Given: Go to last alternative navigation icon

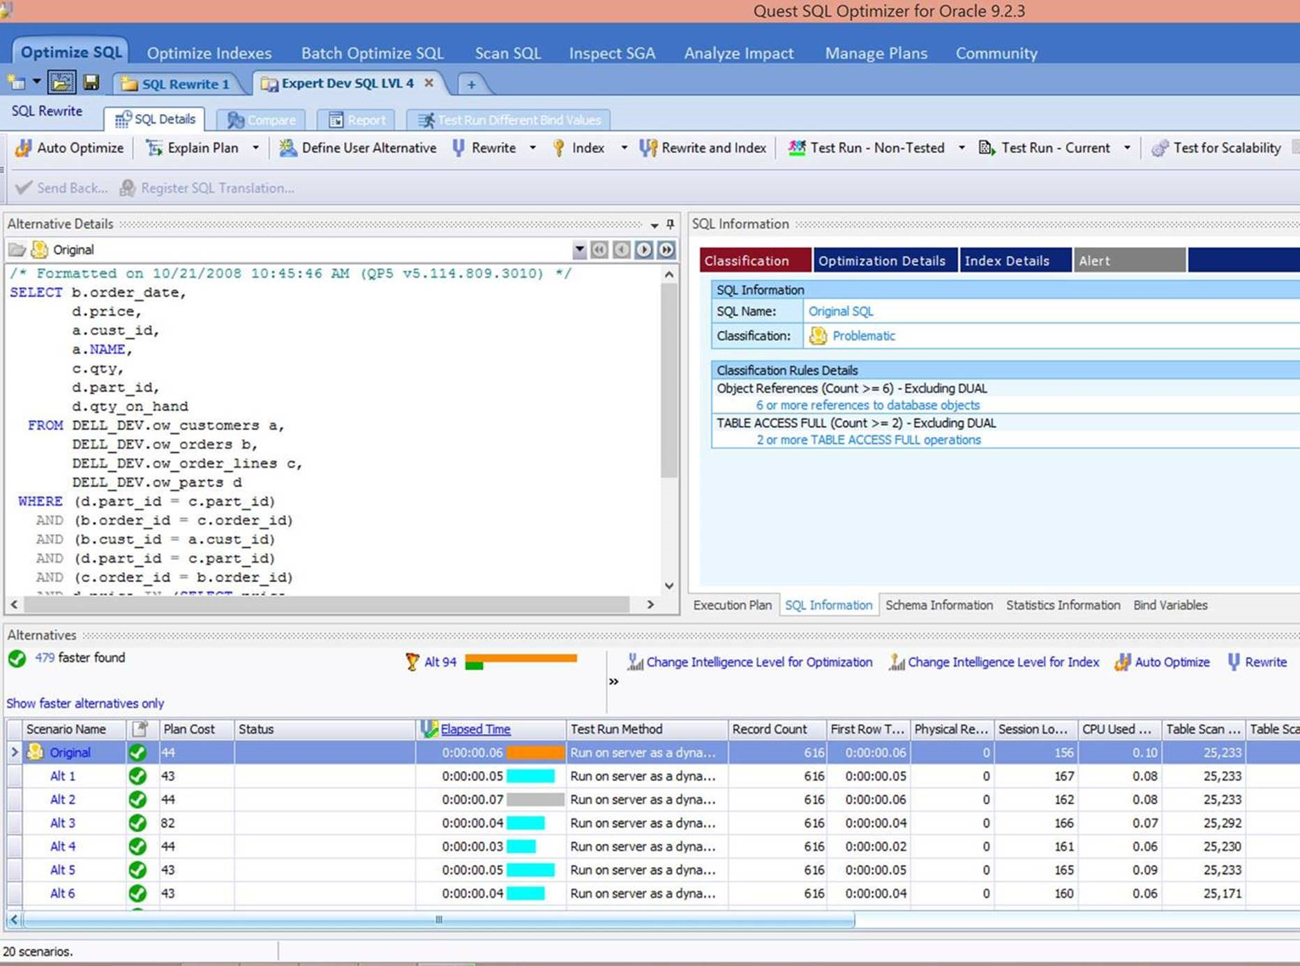Looking at the screenshot, I should [x=666, y=249].
